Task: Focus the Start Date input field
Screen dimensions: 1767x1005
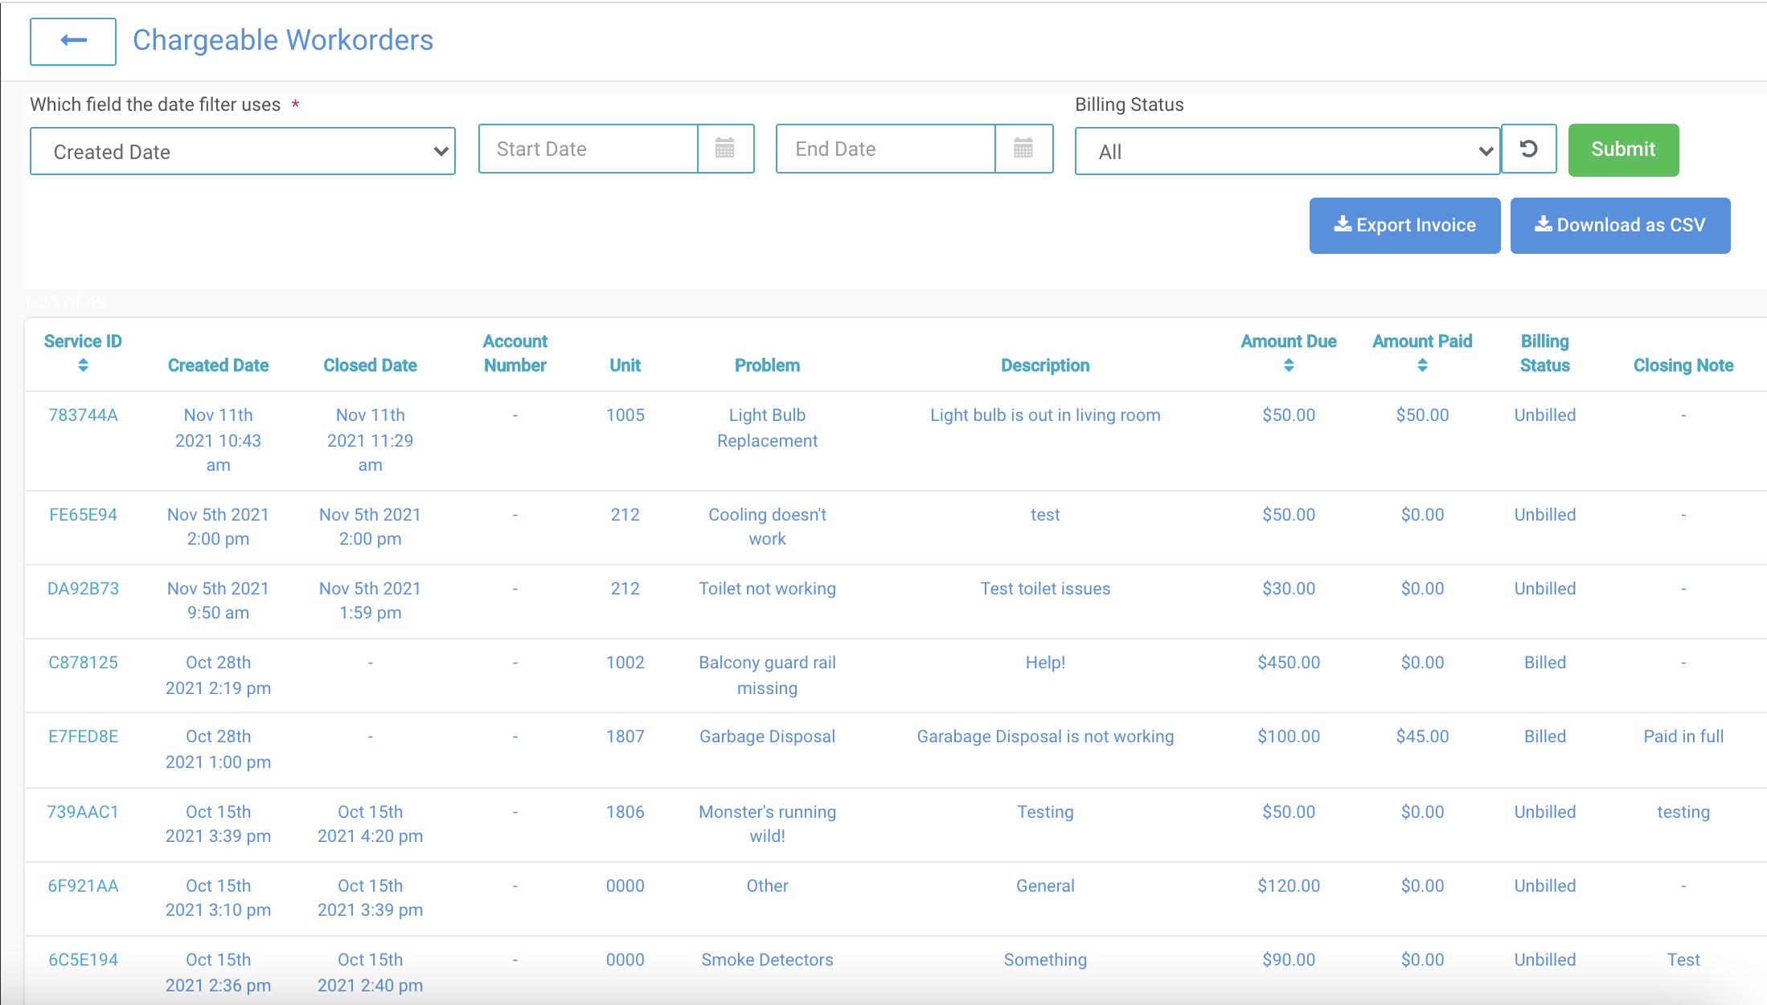Action: [x=588, y=149]
